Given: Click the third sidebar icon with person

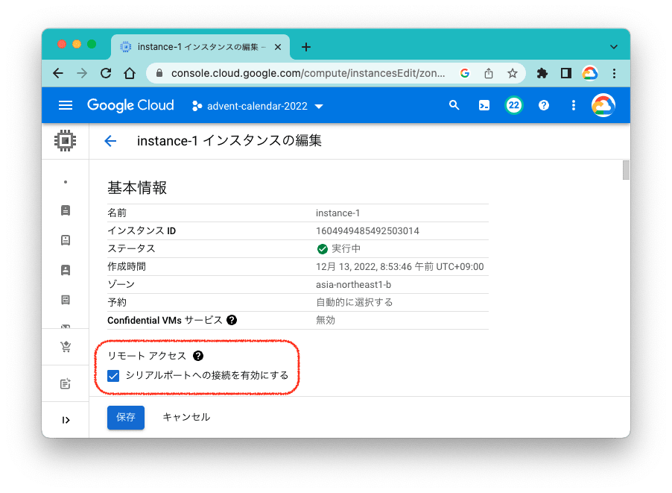Looking at the screenshot, I should click(66, 270).
